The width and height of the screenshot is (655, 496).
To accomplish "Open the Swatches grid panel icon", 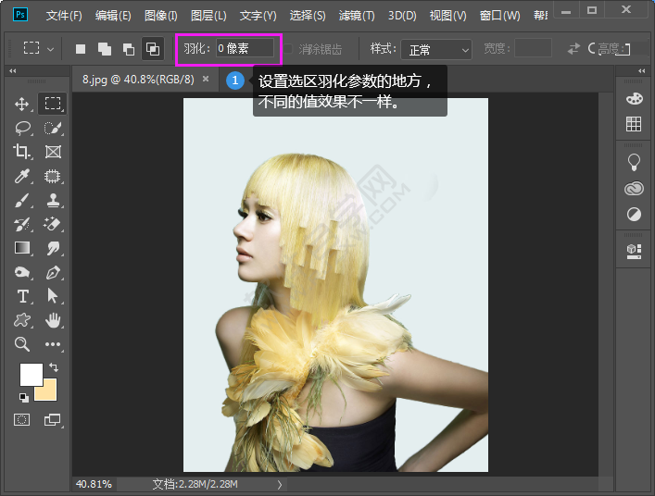I will pyautogui.click(x=634, y=124).
